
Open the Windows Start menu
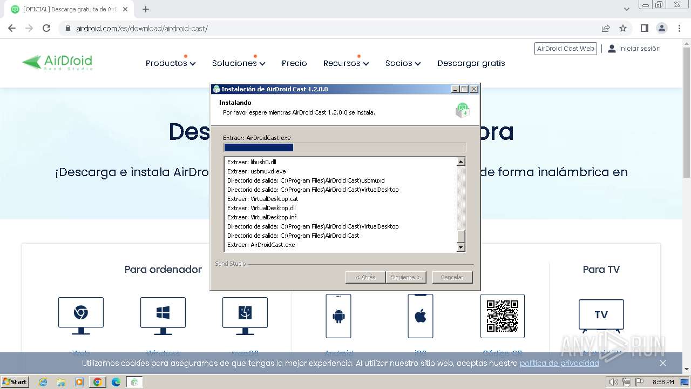coord(15,382)
